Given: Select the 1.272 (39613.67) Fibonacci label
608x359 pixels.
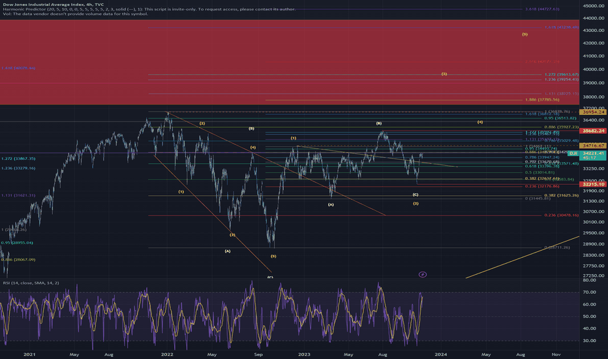Looking at the screenshot, I should [x=562, y=74].
